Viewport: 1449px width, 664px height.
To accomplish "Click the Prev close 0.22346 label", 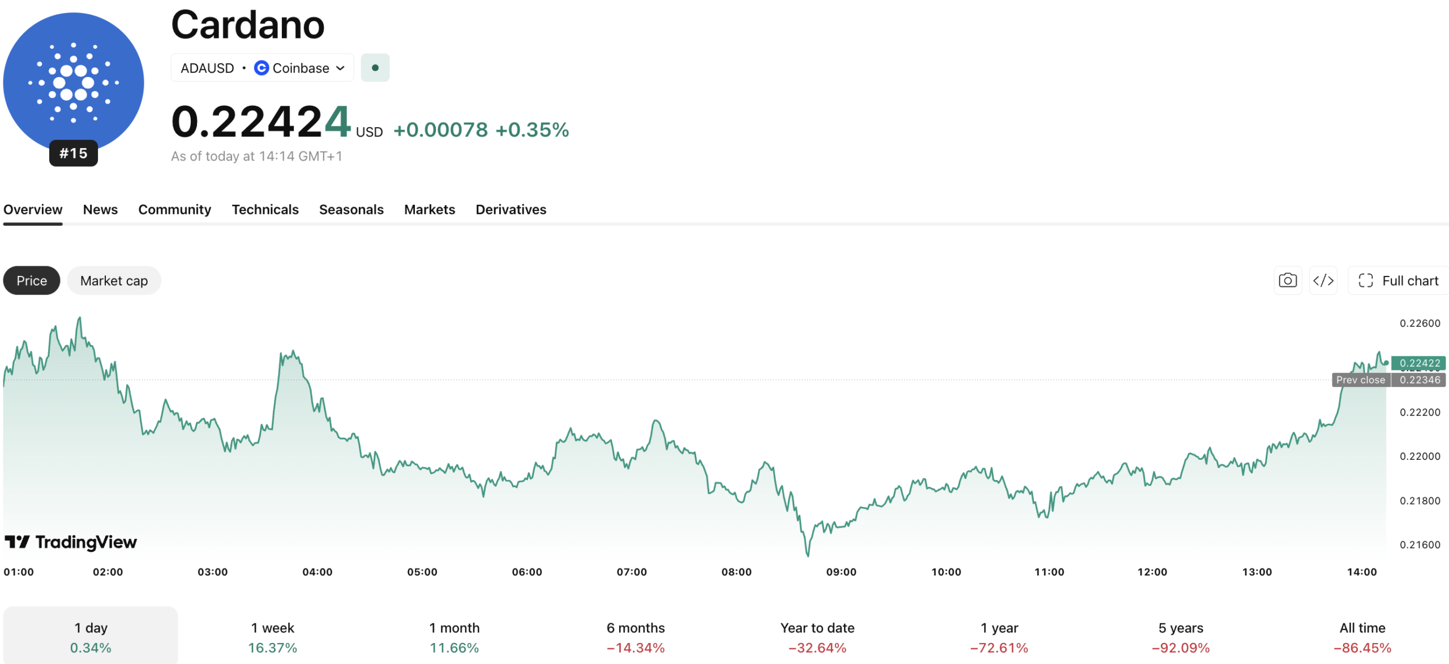I will 1389,380.
